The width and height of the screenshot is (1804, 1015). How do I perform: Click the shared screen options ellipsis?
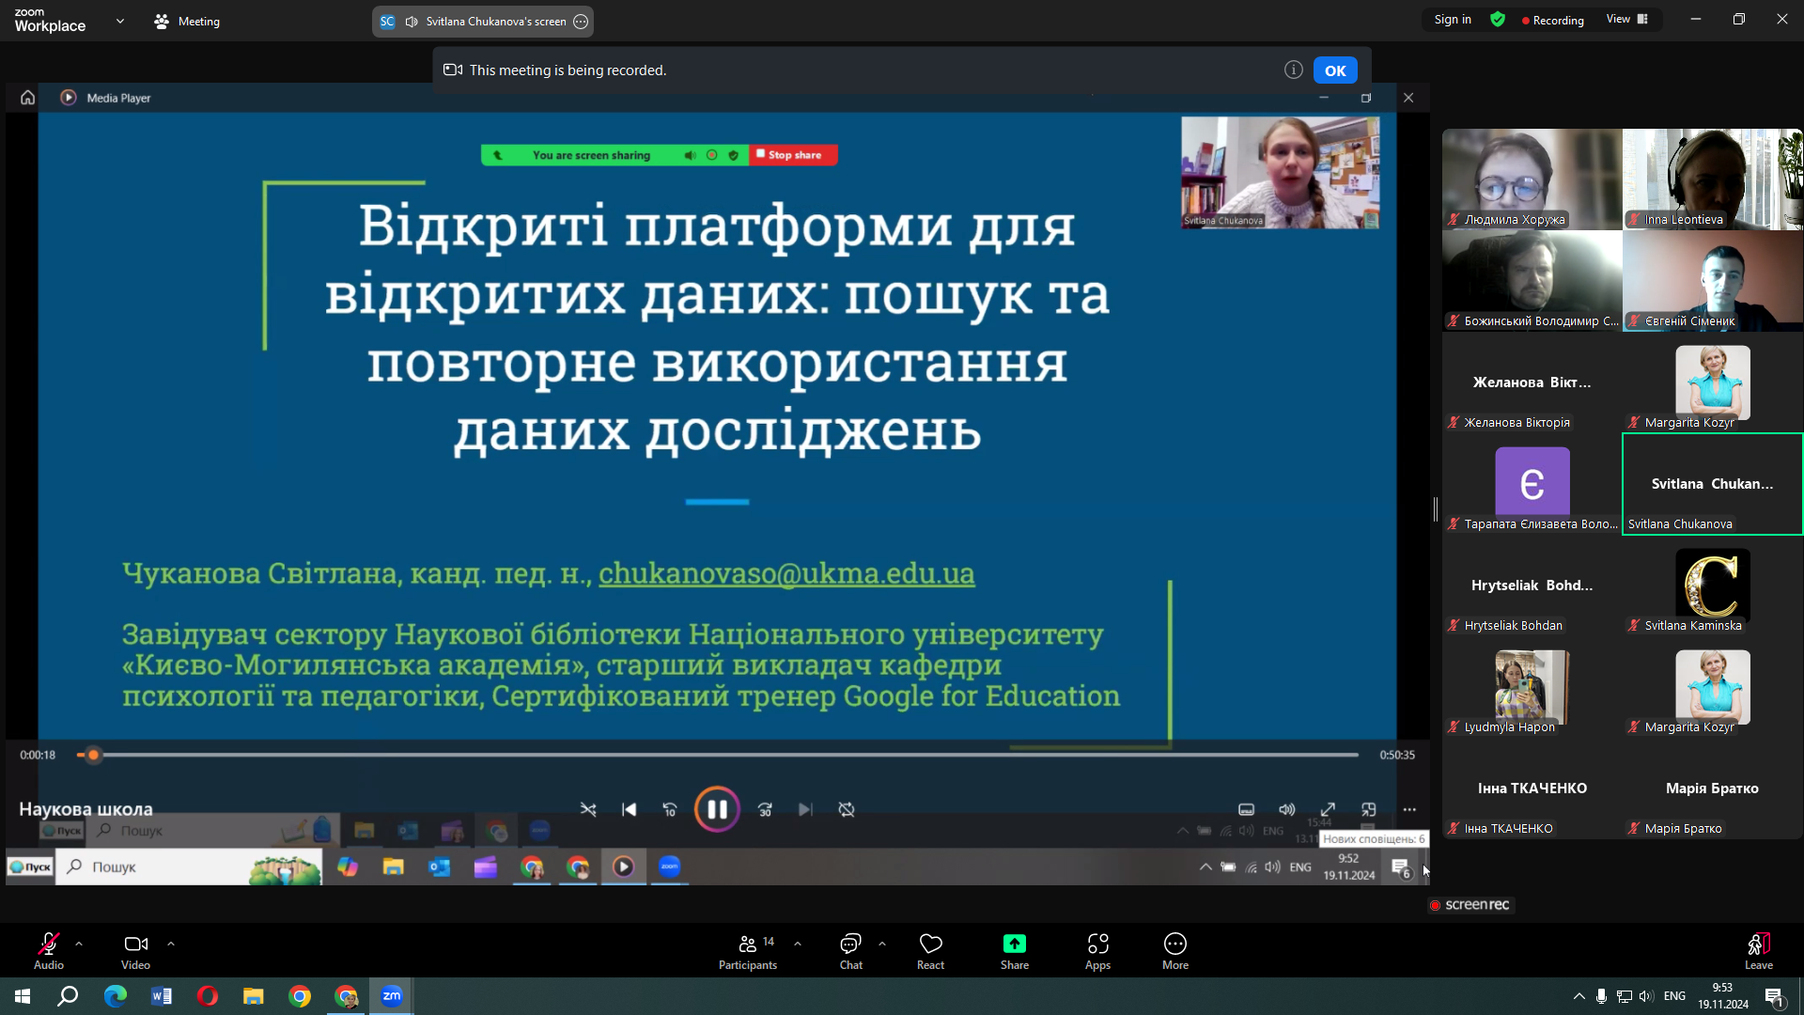[x=581, y=22]
